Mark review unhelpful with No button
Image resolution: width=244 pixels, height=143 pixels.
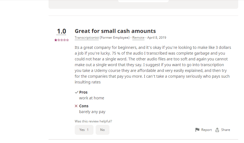click(103, 130)
